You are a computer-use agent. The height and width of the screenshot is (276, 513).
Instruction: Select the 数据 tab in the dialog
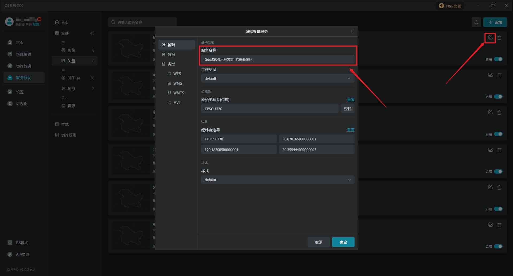171,55
